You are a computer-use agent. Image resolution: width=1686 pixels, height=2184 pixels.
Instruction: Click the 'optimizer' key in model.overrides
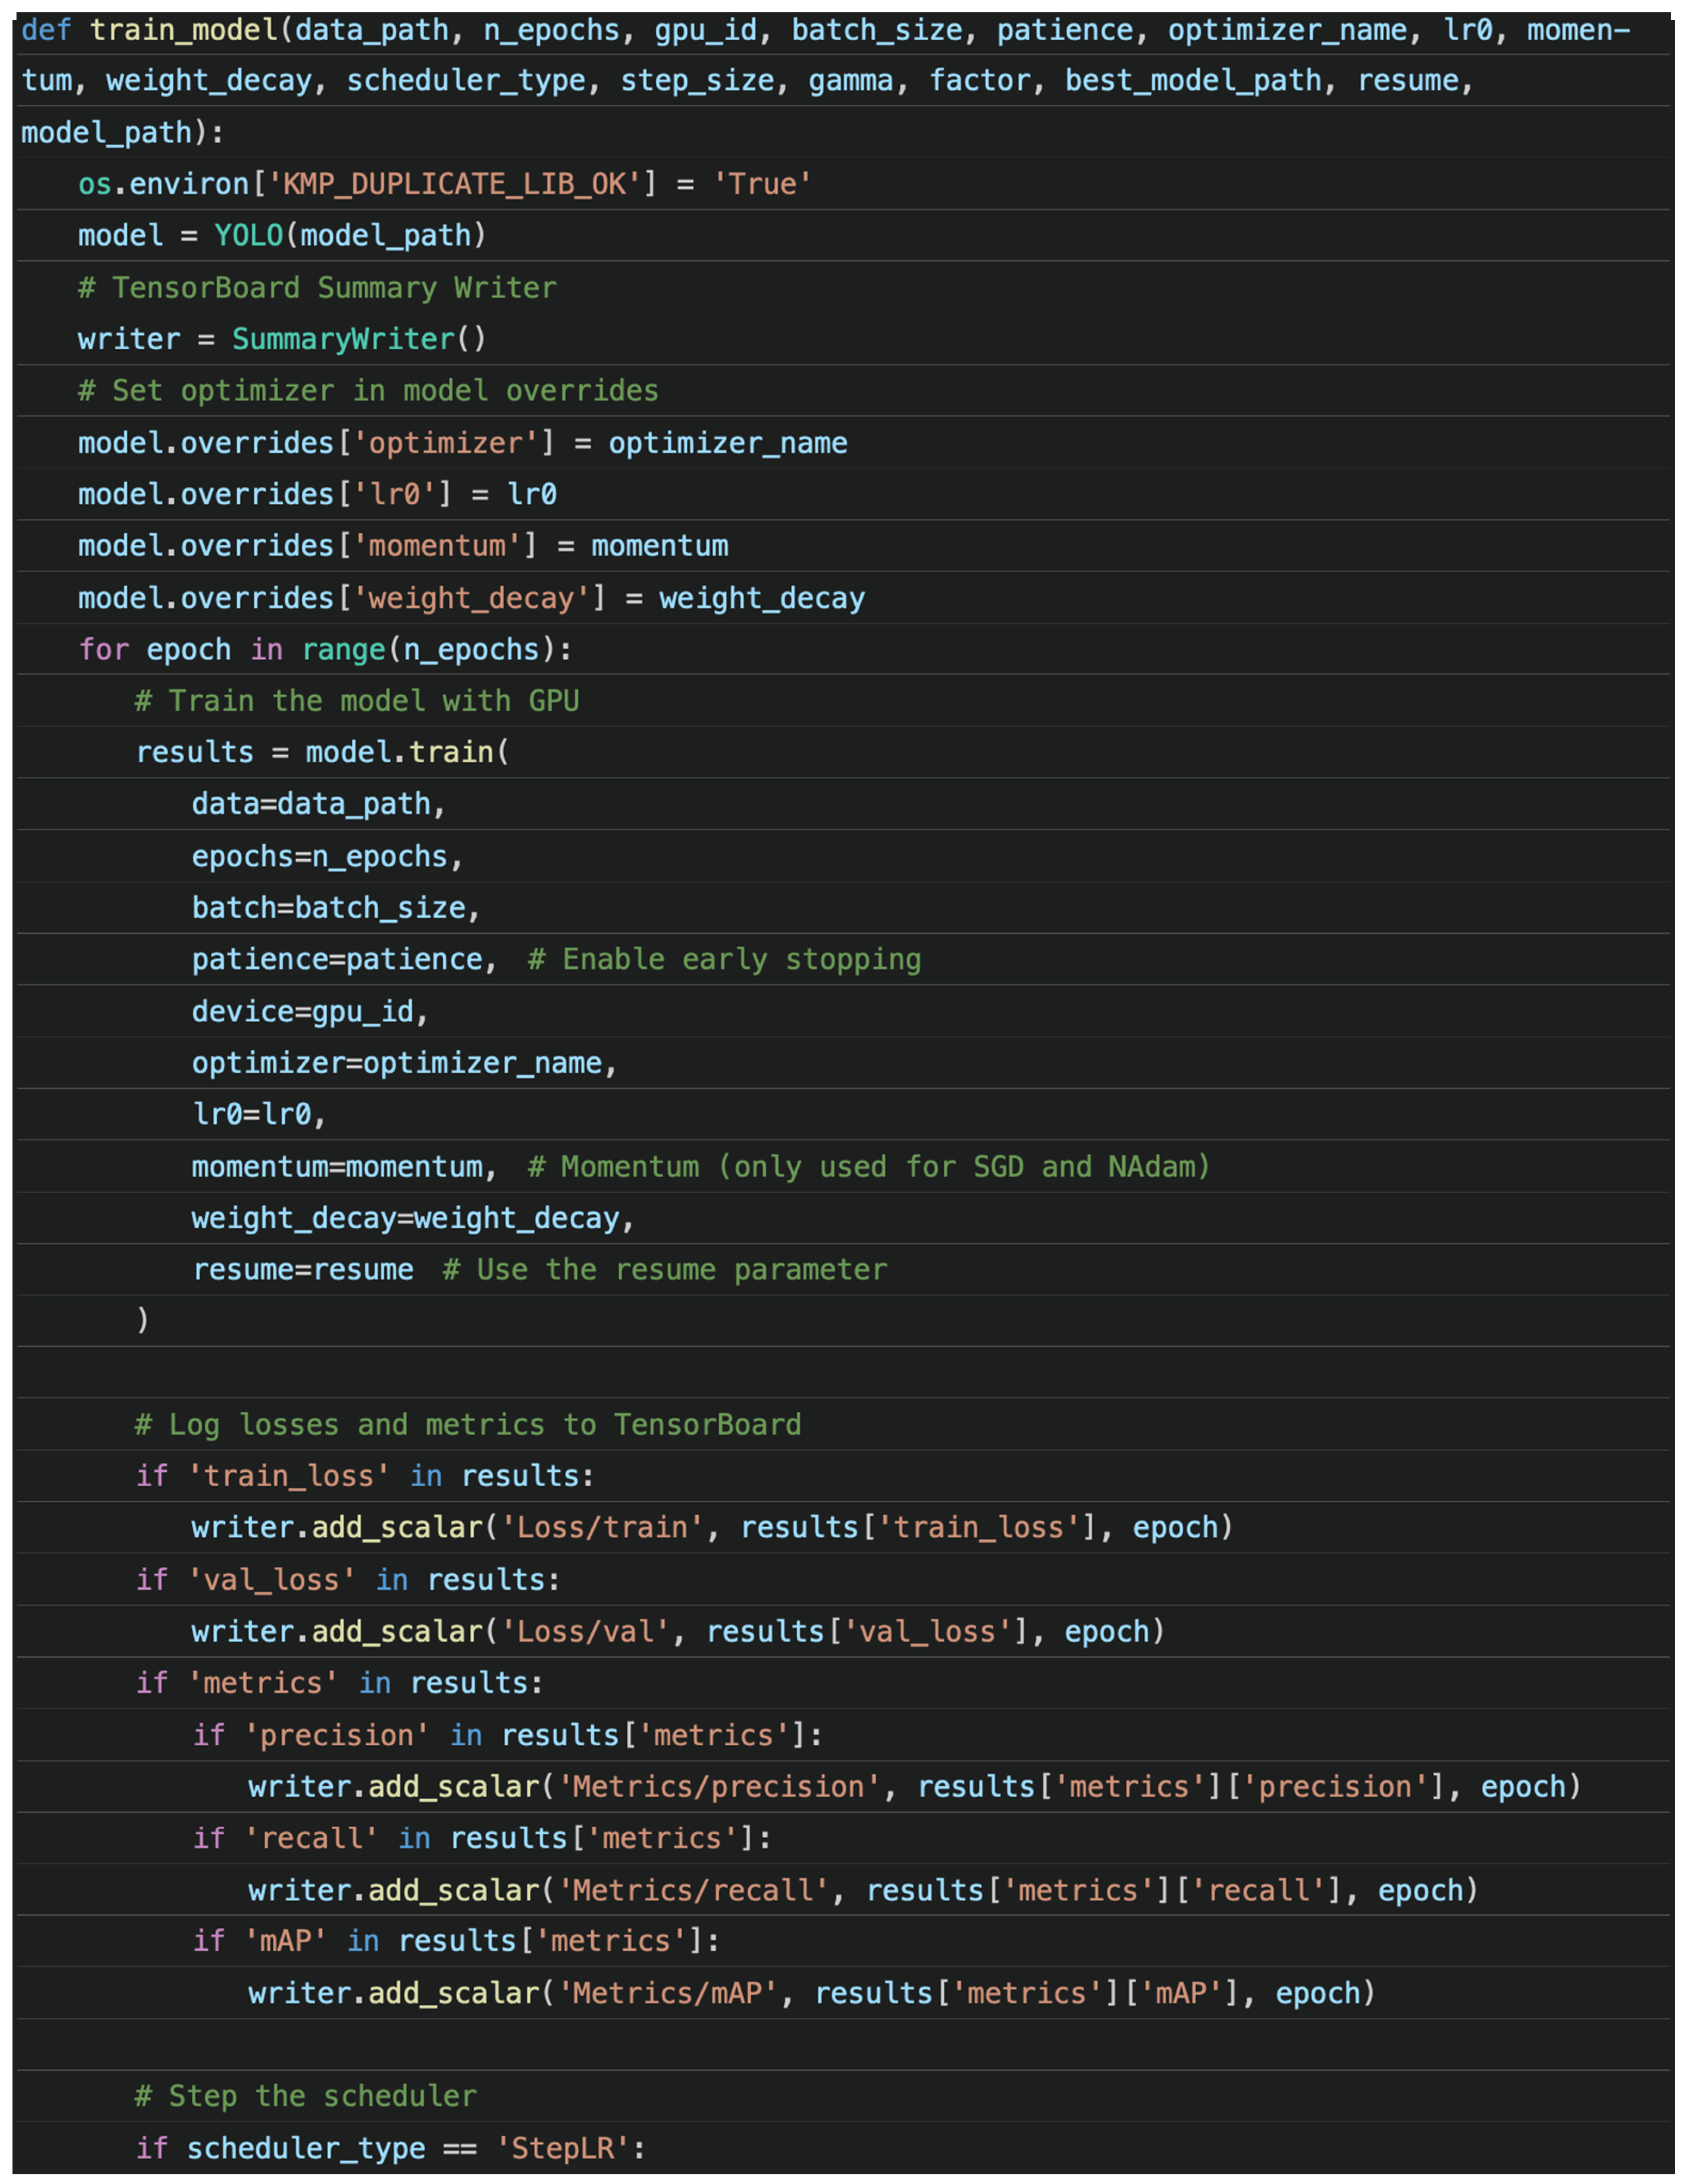(446, 443)
